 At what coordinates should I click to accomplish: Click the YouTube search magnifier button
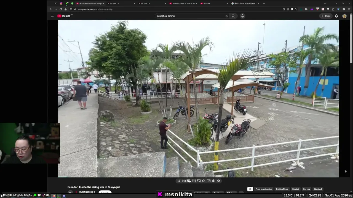(x=233, y=16)
